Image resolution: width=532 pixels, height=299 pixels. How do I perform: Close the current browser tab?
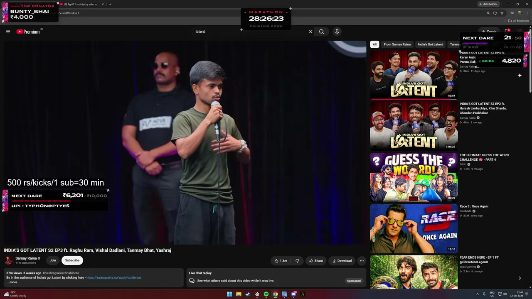pyautogui.click(x=103, y=4)
